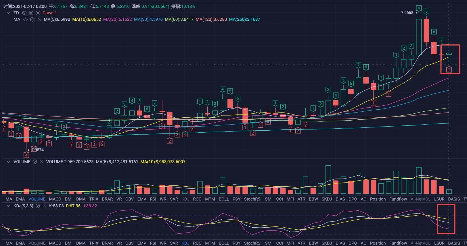Viewport: 467px width, 246px height.
Task: Select SKDJ in the VOLUME-highlighted tab row
Action: pyautogui.click(x=327, y=199)
